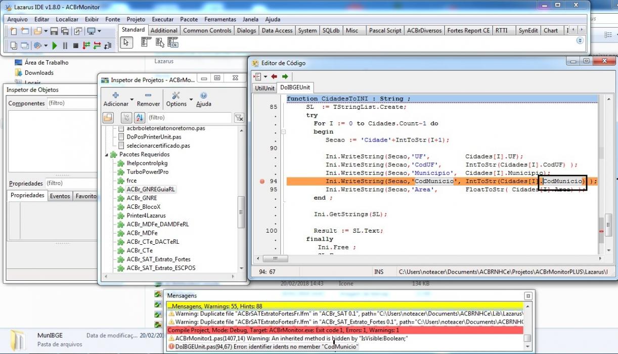Viewport: 618px width, 354px height.
Task: Click the Stop debugger button
Action: click(x=75, y=46)
